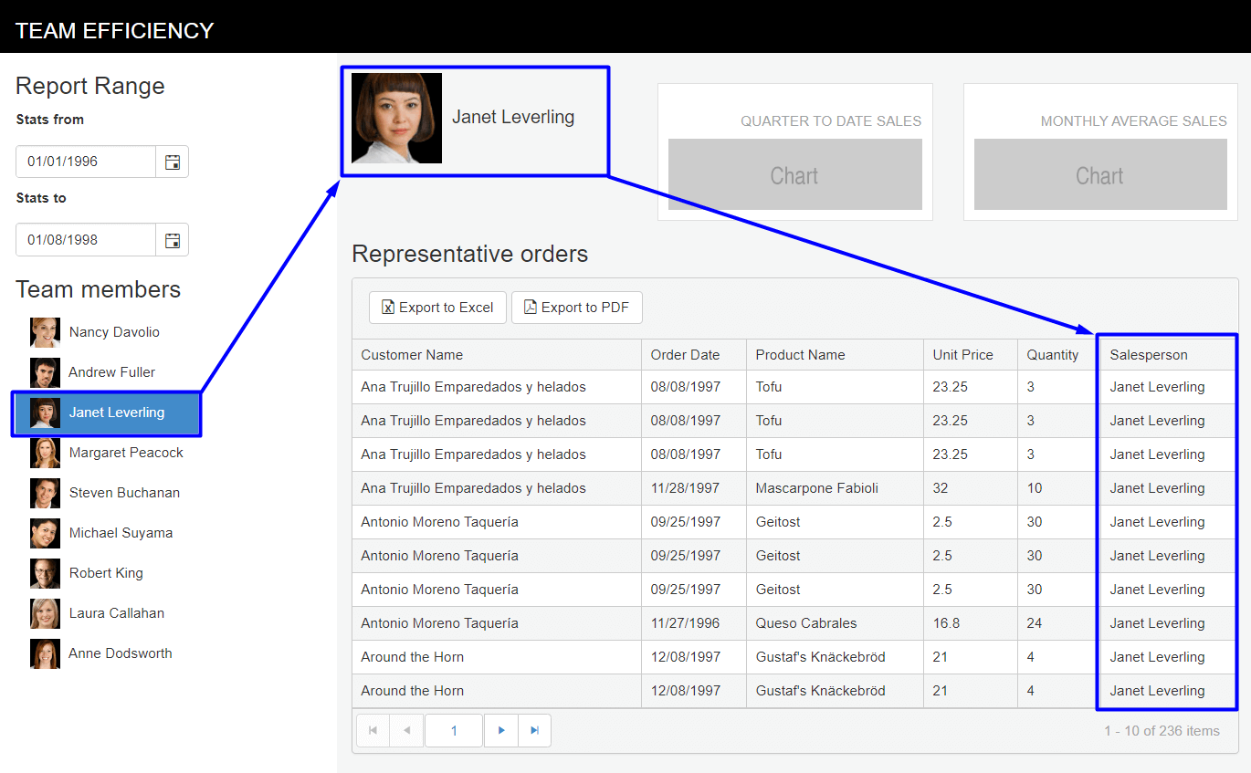Click Robert King's avatar photo
This screenshot has height=773, width=1251.
[45, 573]
